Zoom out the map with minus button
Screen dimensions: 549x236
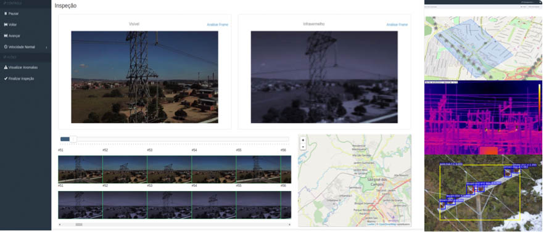point(303,146)
